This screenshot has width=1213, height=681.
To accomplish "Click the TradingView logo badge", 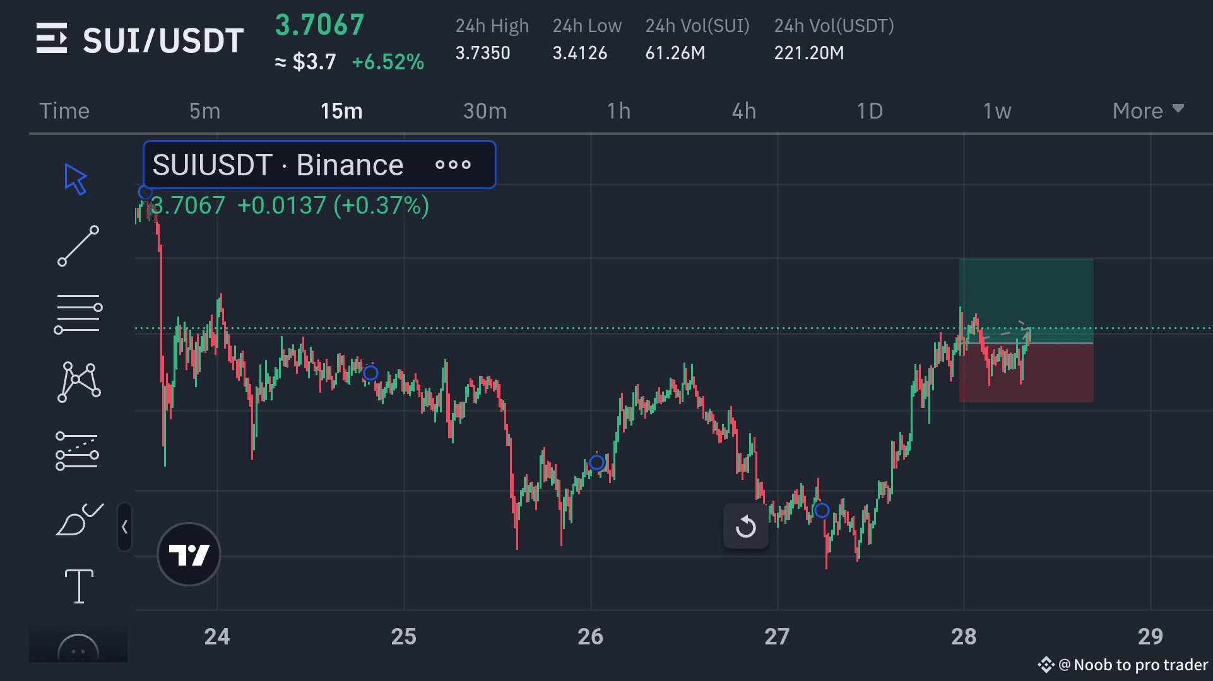I will tap(189, 554).
